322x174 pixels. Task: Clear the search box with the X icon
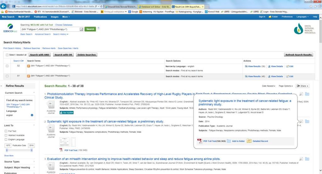click(x=81, y=29)
